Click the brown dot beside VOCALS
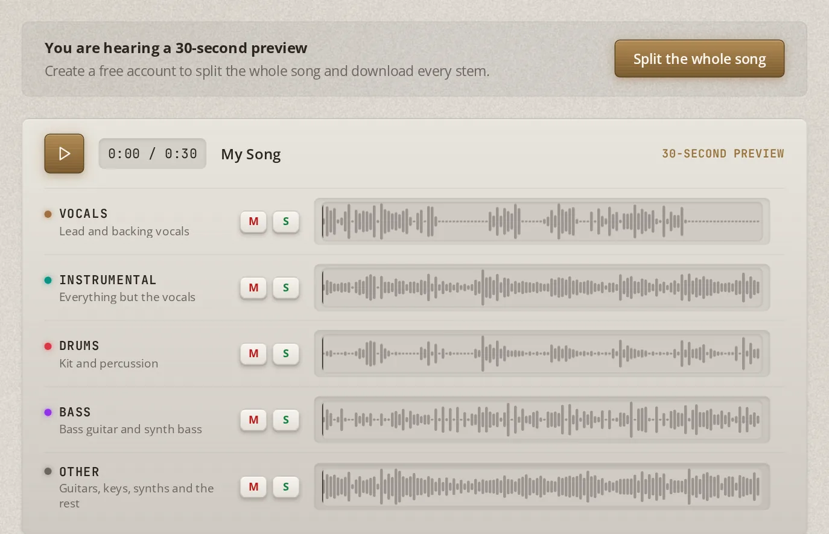Viewport: 829px width, 534px height. coord(48,214)
